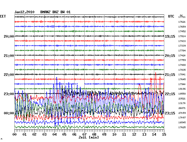Click the x-axis minute label '02'

pyautogui.click(x=34, y=135)
